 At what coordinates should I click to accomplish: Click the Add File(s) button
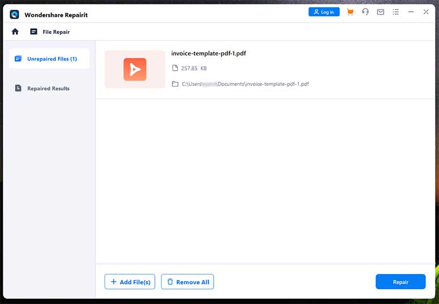[129, 281]
